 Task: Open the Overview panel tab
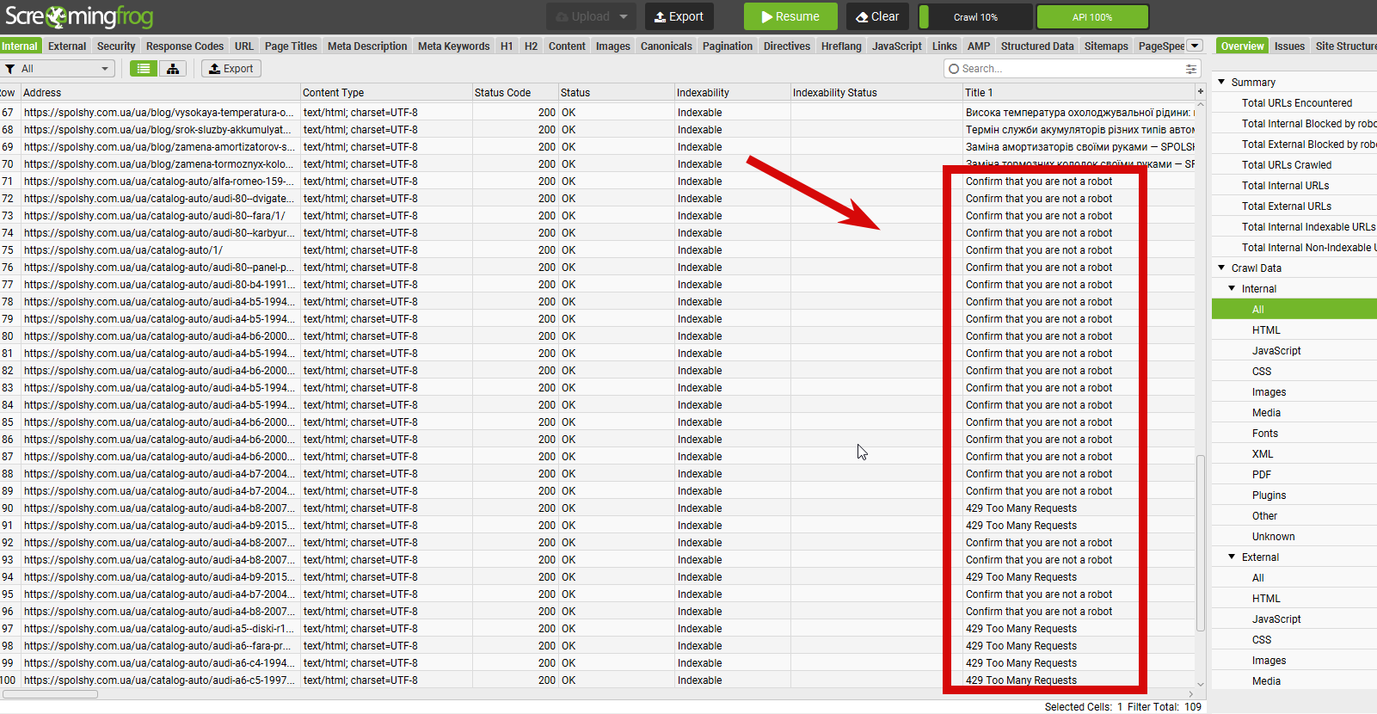click(1242, 46)
